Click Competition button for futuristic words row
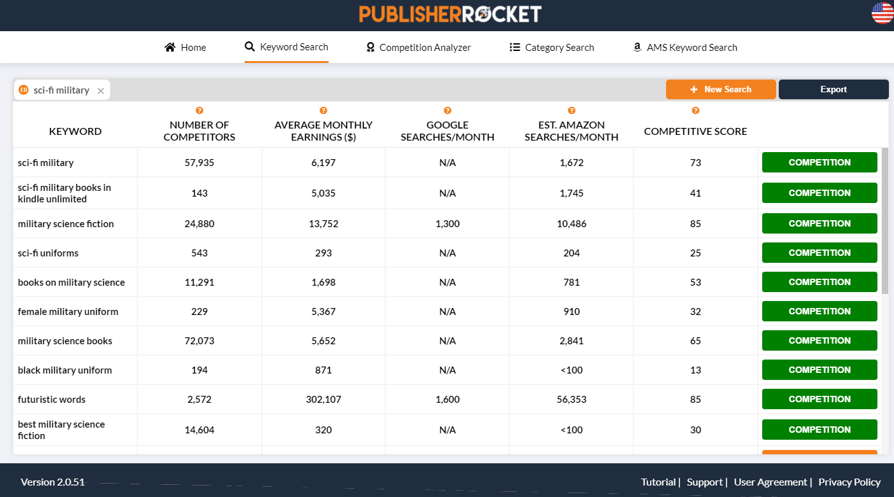 [x=819, y=399]
